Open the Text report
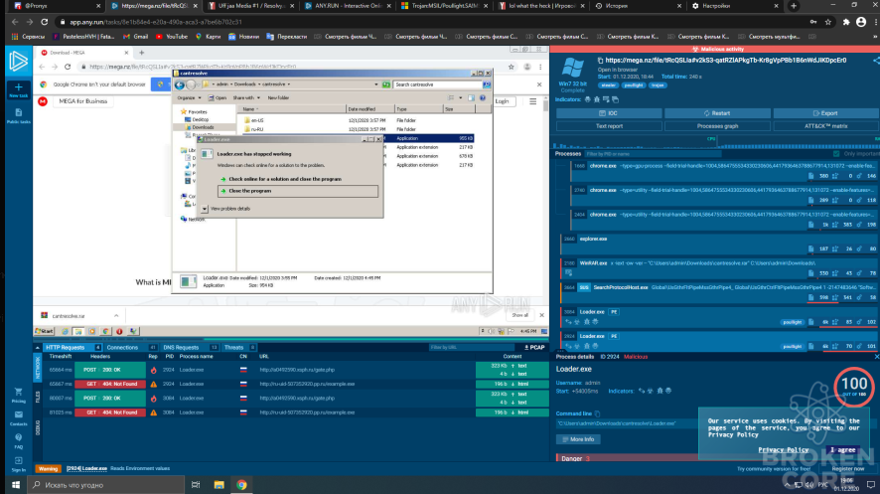Viewport: 880px width, 494px height. 609,126
